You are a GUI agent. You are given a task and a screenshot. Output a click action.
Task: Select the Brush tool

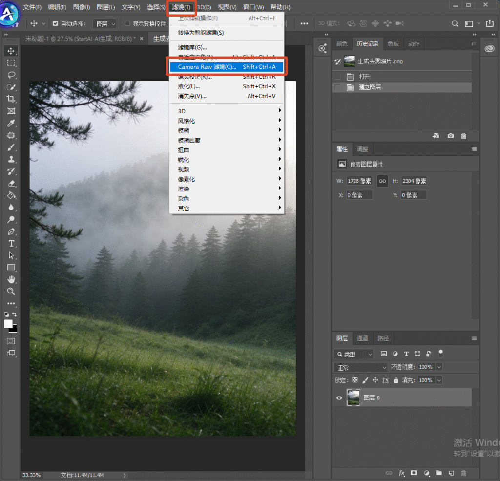(x=11, y=147)
